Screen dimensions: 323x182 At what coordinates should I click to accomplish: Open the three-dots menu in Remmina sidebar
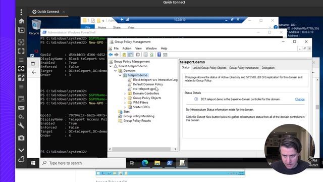[21, 12]
